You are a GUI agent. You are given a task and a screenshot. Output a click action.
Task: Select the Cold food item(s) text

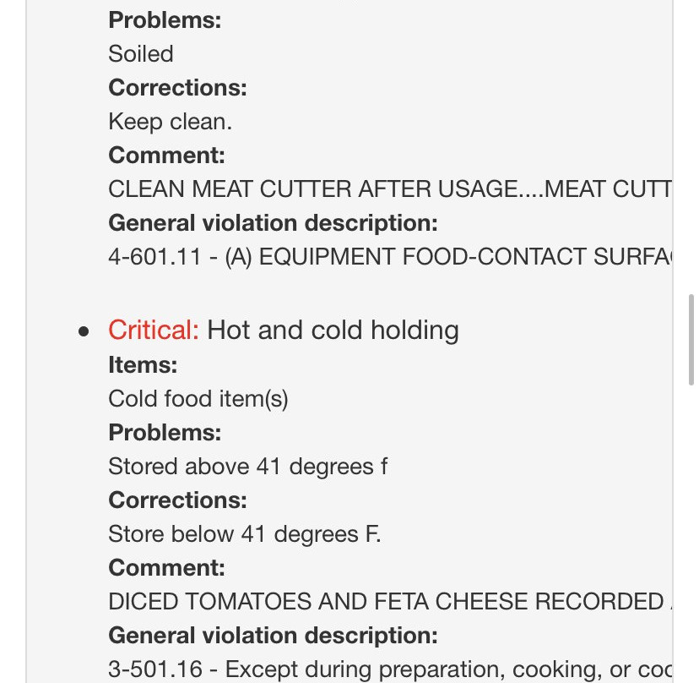point(198,399)
